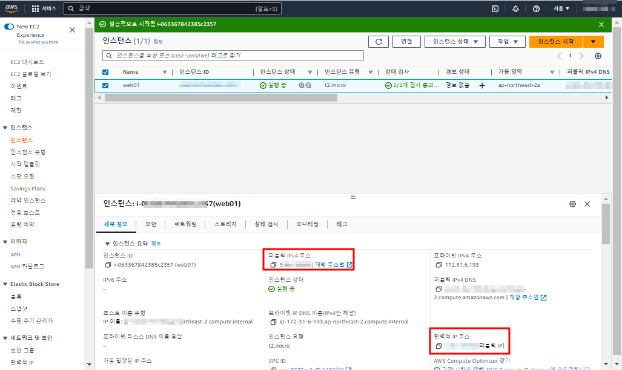The width and height of the screenshot is (622, 370).
Task: Click the 2/2개 검사 통과 status check cell
Action: [412, 85]
